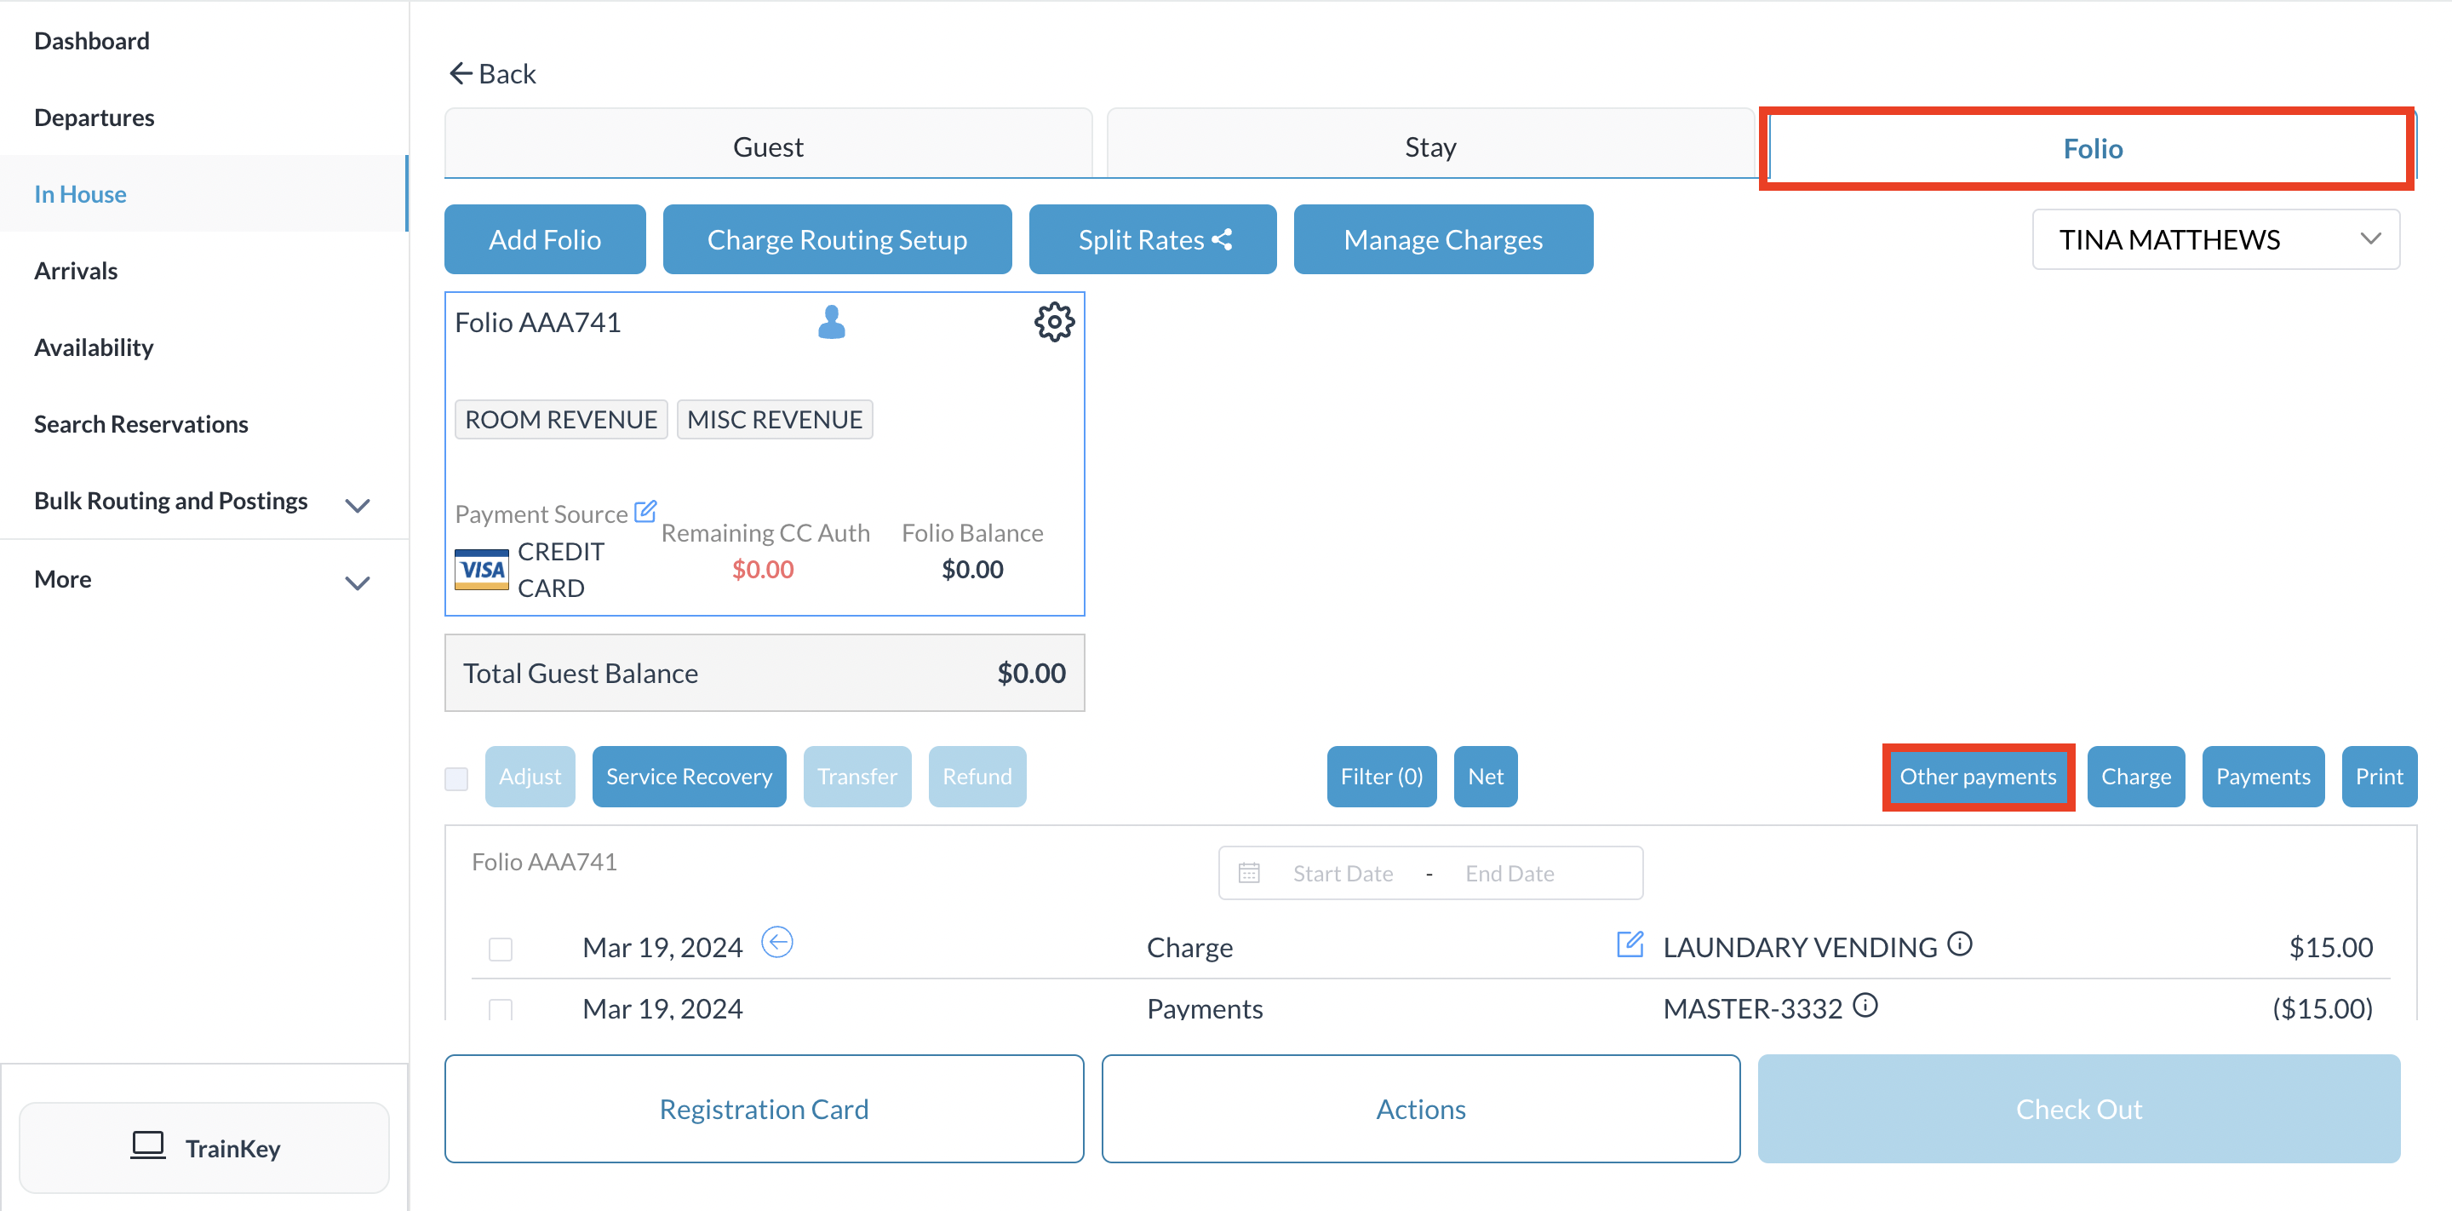
Task: Click the circled arrow beside Mar 19 charge
Action: pyautogui.click(x=776, y=943)
